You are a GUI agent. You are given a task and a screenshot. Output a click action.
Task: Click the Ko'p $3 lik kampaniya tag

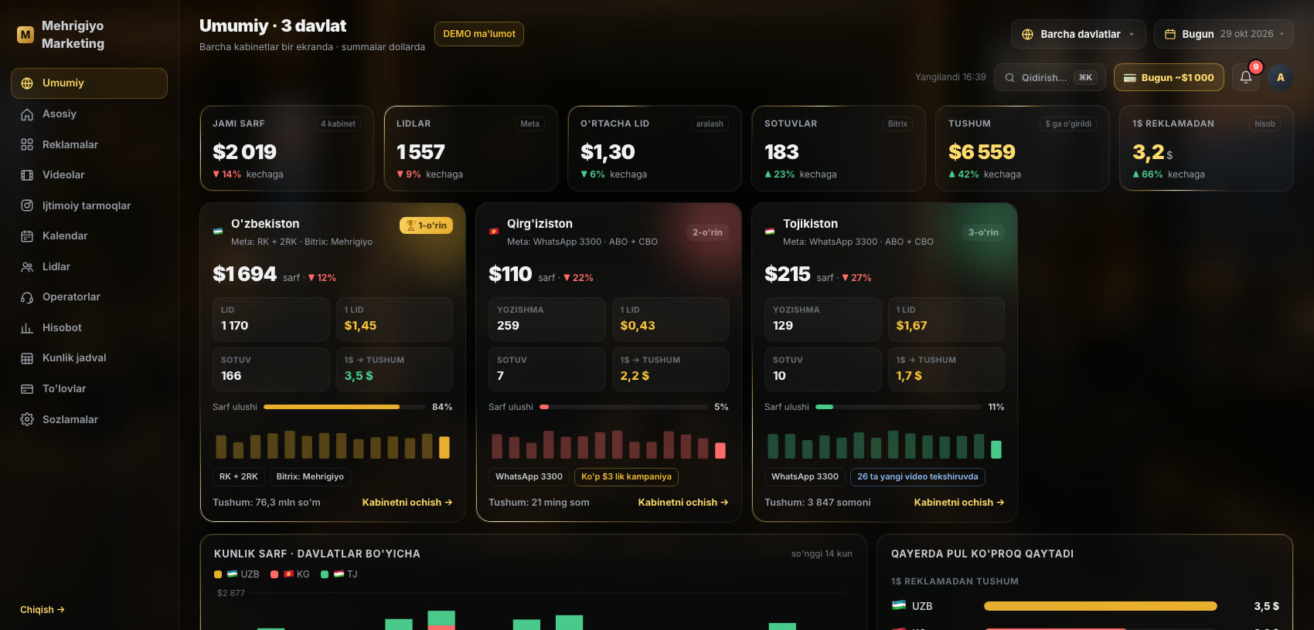click(626, 477)
